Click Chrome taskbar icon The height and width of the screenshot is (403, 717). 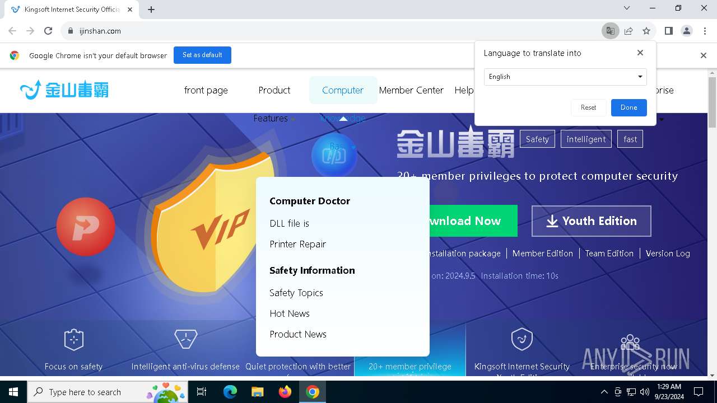coord(313,392)
